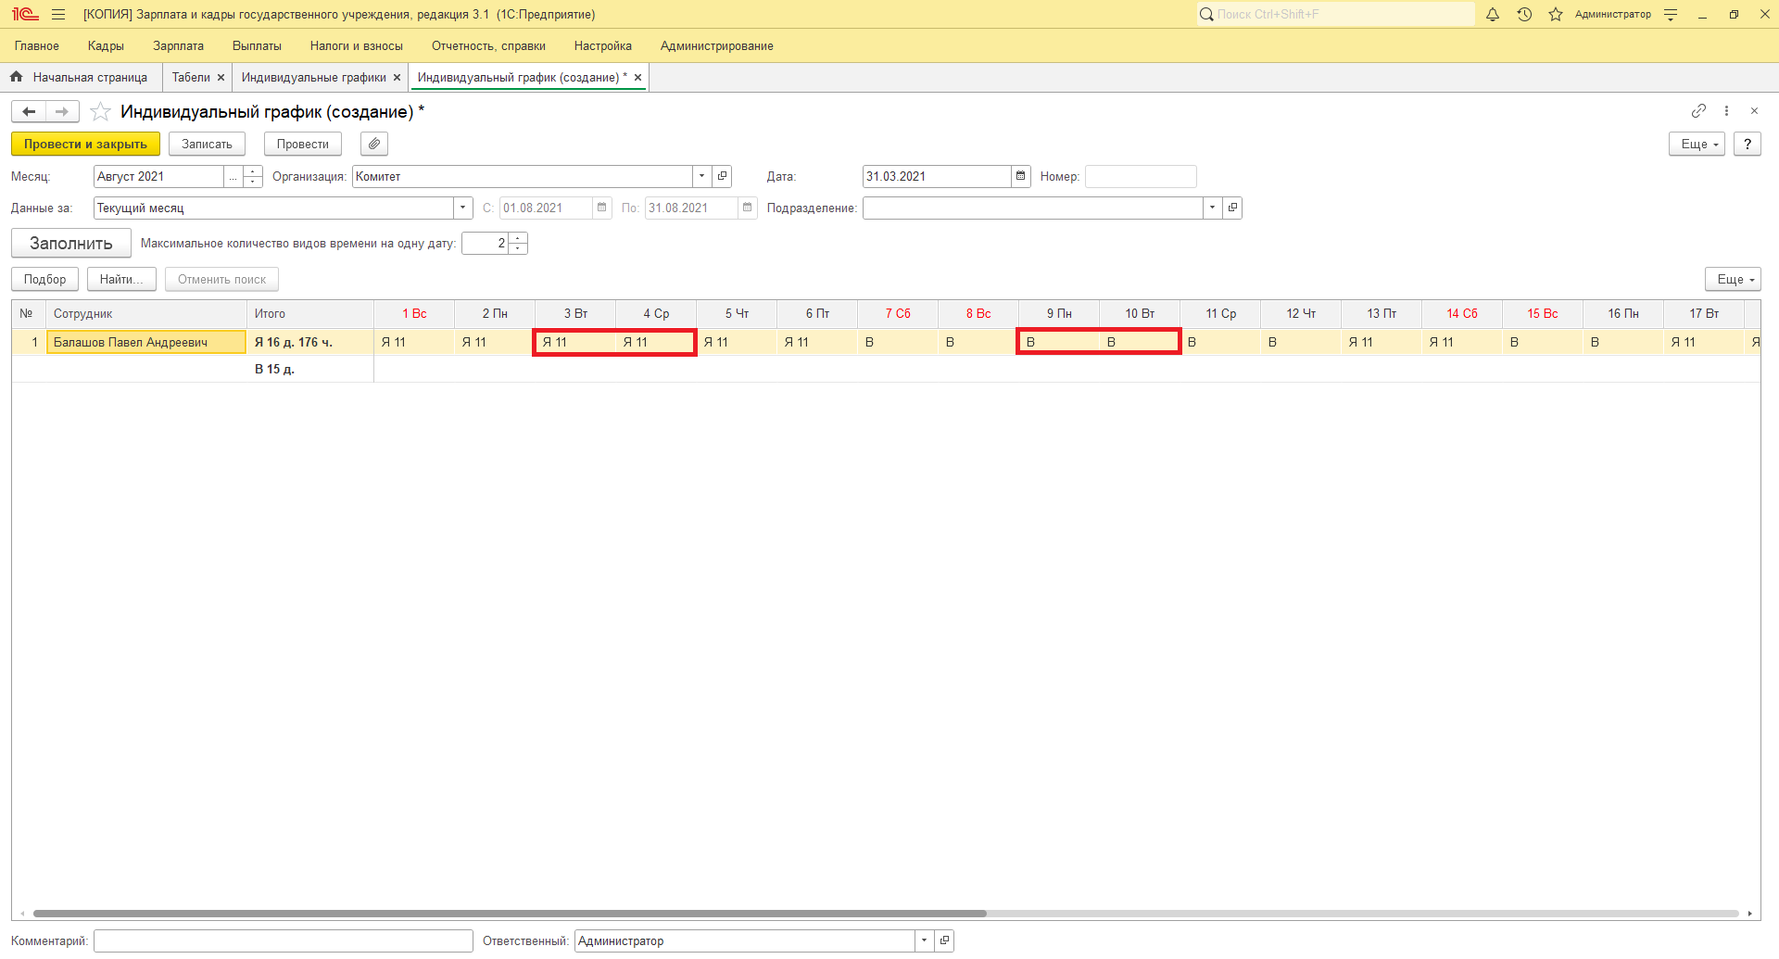Navigate back with left arrow

tap(29, 112)
